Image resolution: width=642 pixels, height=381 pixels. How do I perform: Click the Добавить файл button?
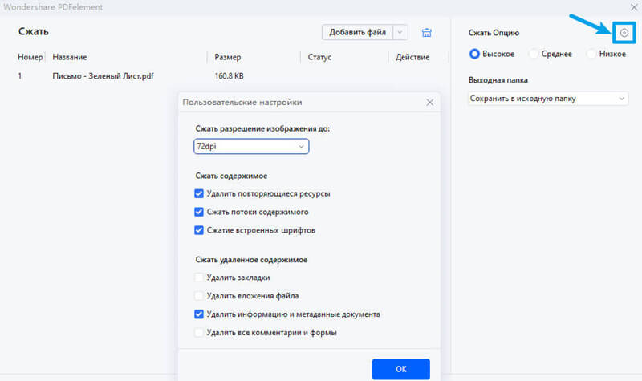(357, 33)
